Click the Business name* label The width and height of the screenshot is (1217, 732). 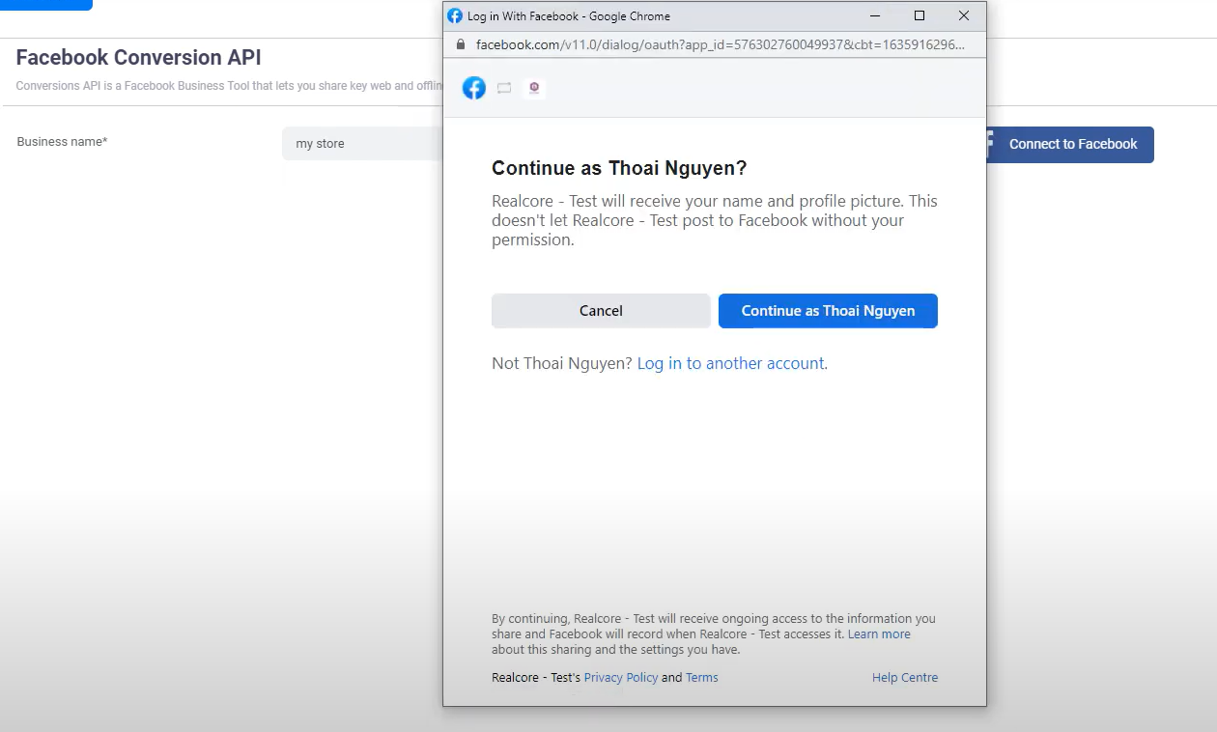(x=62, y=142)
